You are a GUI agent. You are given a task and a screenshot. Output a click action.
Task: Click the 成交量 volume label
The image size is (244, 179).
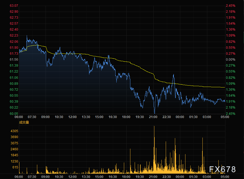(x=24, y=122)
